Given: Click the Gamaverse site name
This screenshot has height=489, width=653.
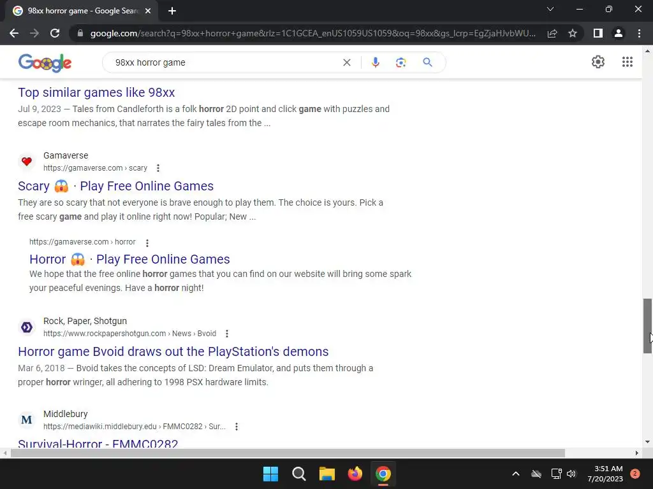Looking at the screenshot, I should [66, 155].
